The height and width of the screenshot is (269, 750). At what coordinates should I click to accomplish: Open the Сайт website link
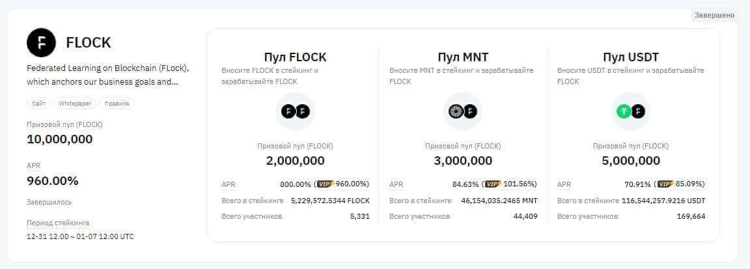point(38,104)
